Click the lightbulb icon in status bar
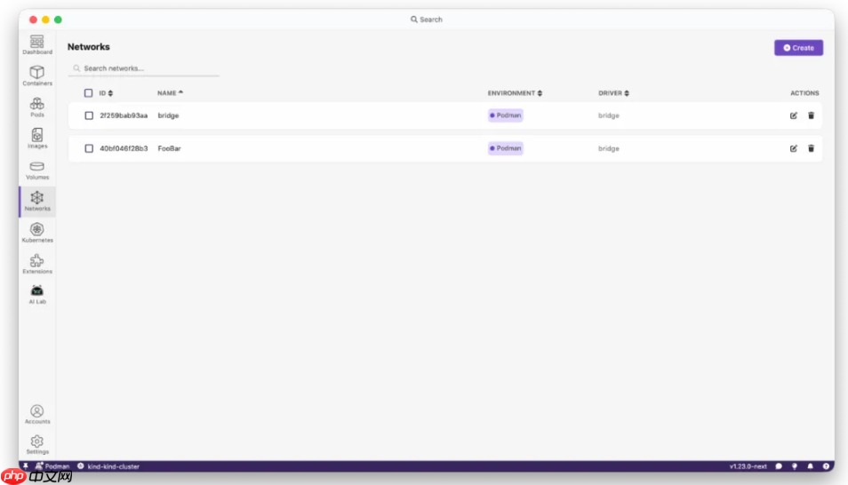The image size is (848, 485). point(795,466)
